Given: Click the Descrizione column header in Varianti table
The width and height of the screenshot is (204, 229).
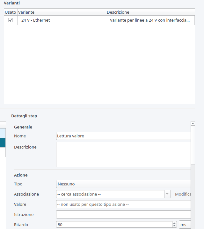Looking at the screenshot, I should tap(150, 12).
